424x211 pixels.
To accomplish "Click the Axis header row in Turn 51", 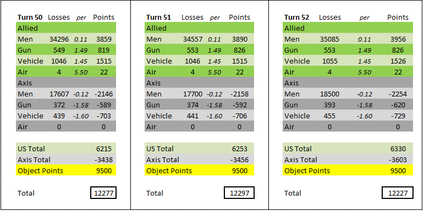I will tap(199, 83).
